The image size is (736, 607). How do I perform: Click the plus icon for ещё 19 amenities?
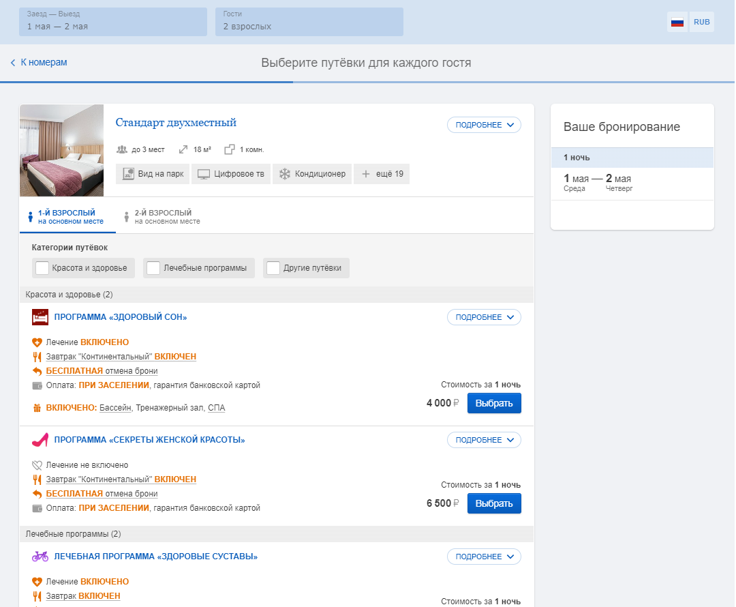(x=366, y=174)
